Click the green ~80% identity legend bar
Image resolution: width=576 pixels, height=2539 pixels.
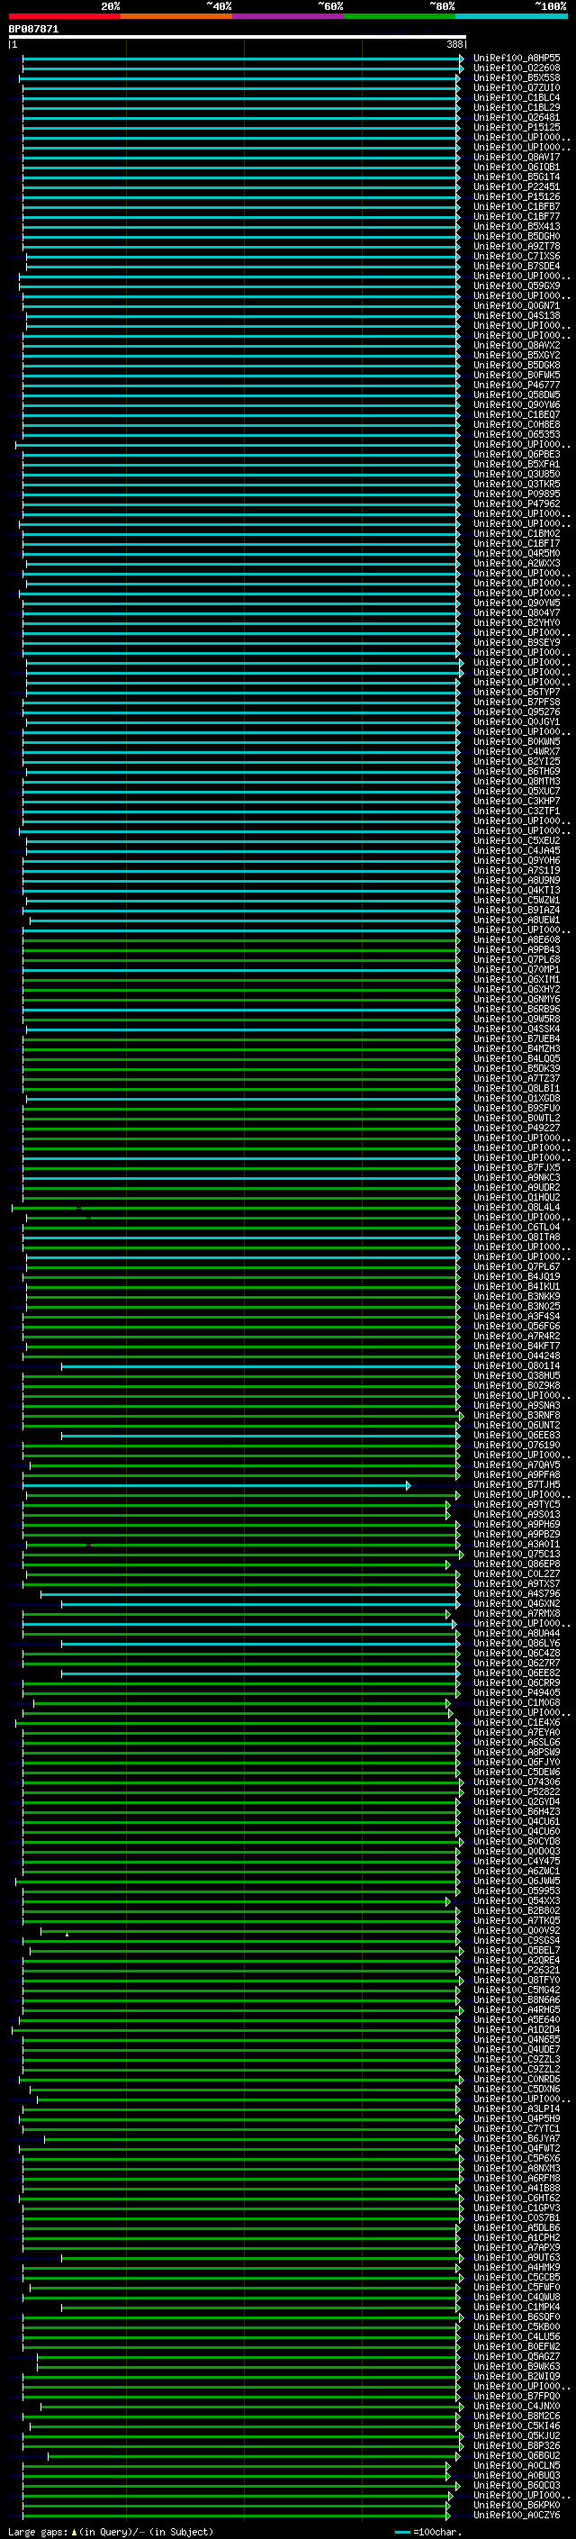click(400, 16)
